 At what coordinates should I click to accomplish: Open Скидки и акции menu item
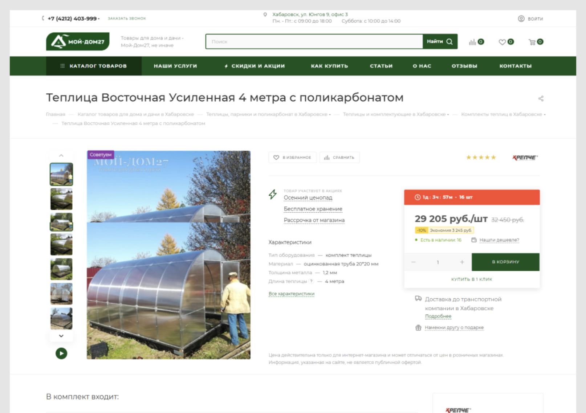pyautogui.click(x=255, y=66)
